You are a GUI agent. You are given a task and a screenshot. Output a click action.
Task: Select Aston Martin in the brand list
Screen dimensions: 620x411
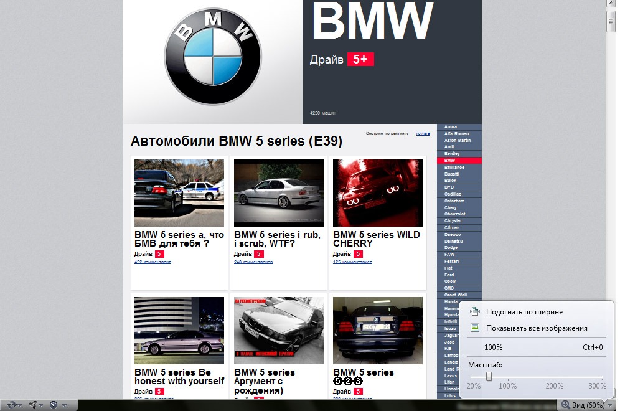[458, 141]
